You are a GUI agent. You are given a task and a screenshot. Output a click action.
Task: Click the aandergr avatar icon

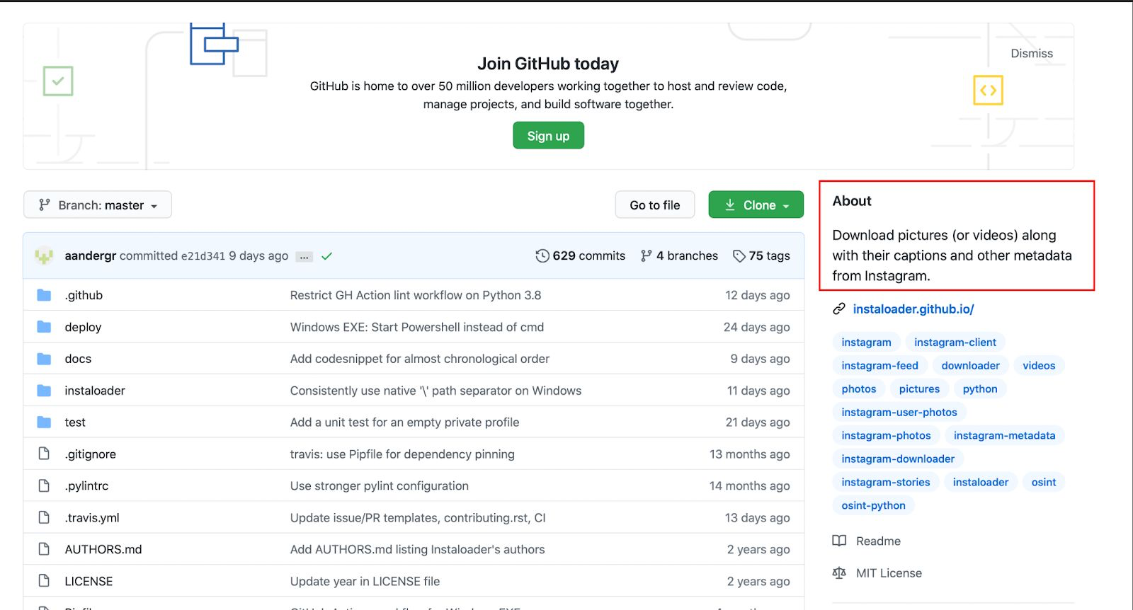coord(44,255)
